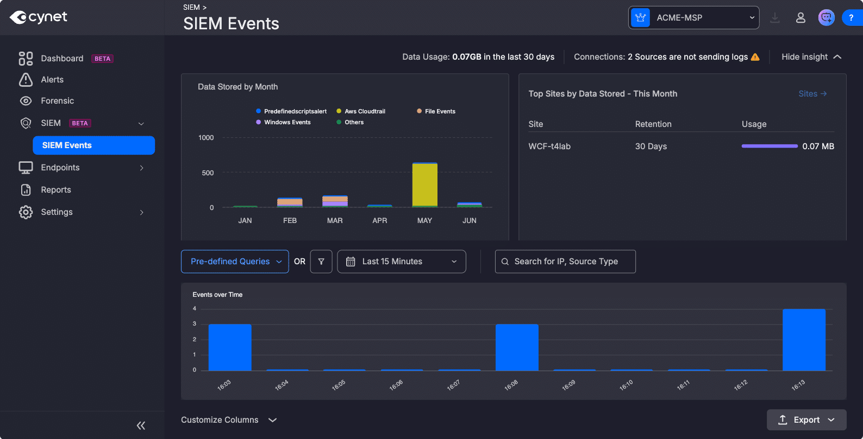Click the Search for IP, Source Type field

coord(565,262)
